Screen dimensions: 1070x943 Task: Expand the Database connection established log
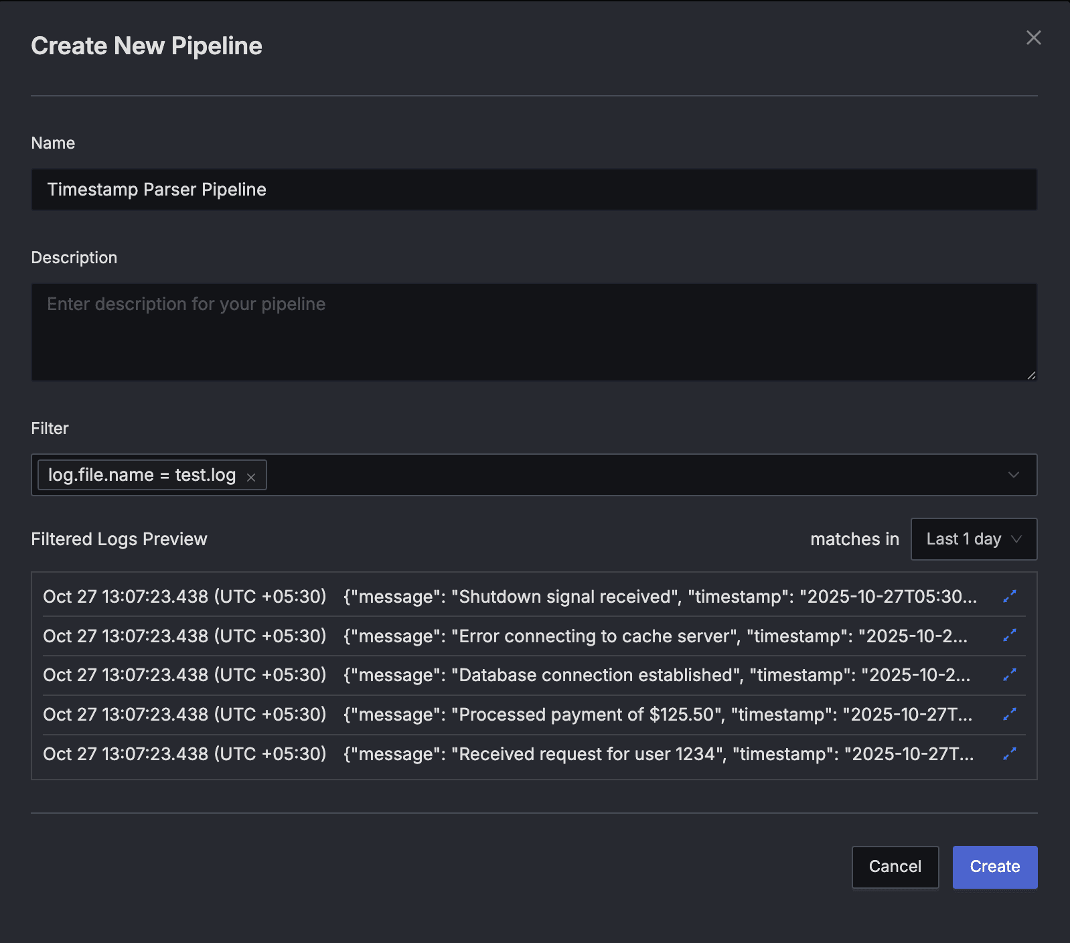point(1010,674)
